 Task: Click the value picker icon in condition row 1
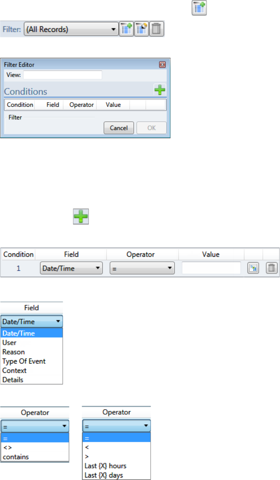(253, 268)
